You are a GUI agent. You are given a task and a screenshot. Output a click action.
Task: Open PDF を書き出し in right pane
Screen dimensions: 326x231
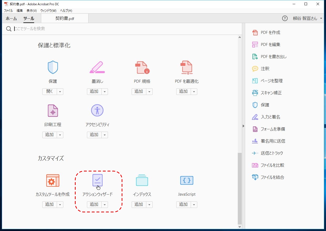click(269, 57)
